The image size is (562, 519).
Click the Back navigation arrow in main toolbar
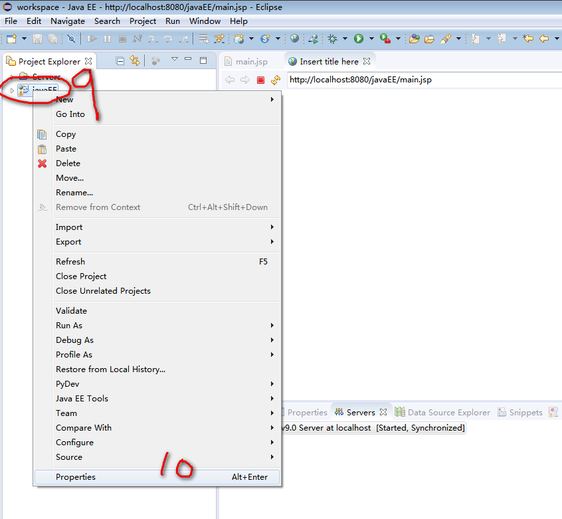point(544,39)
